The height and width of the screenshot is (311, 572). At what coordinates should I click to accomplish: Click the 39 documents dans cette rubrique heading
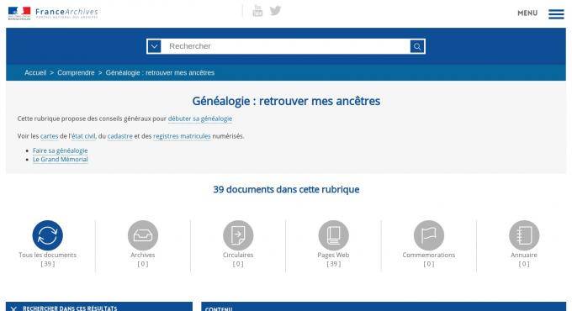click(286, 190)
